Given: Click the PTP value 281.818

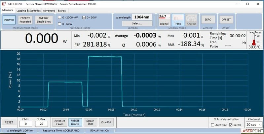Looking at the screenshot, I should pos(95,44).
